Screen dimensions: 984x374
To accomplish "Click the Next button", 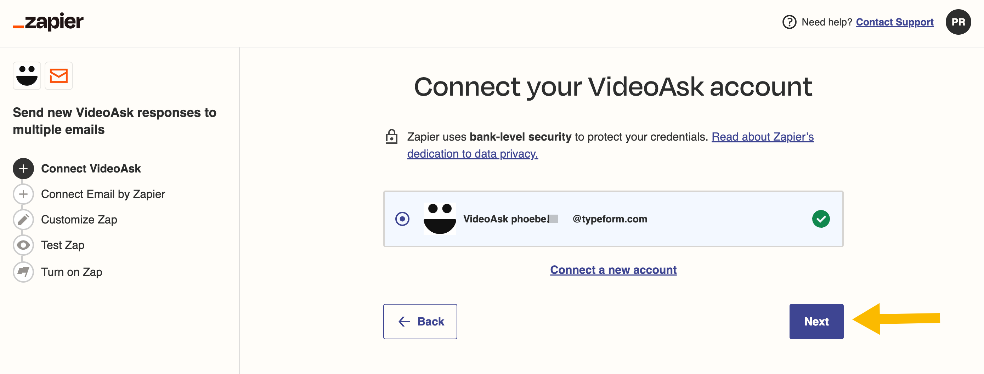I will (x=816, y=321).
